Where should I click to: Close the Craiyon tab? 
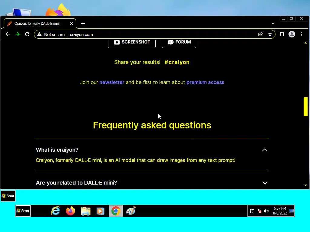(x=71, y=24)
